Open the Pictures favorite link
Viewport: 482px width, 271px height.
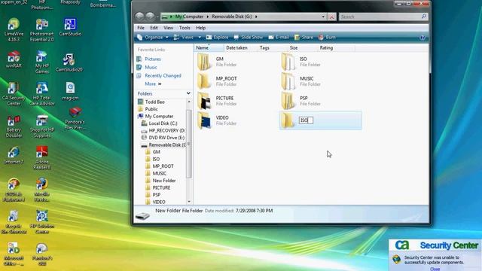[149, 59]
